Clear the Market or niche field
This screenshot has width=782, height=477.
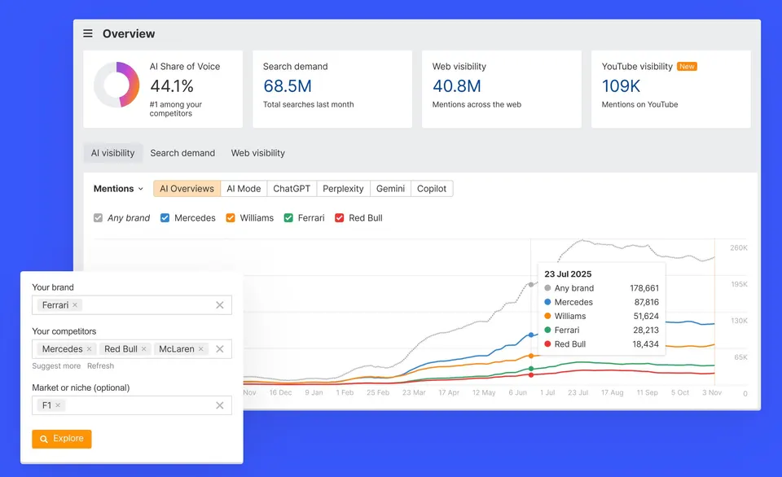point(219,405)
